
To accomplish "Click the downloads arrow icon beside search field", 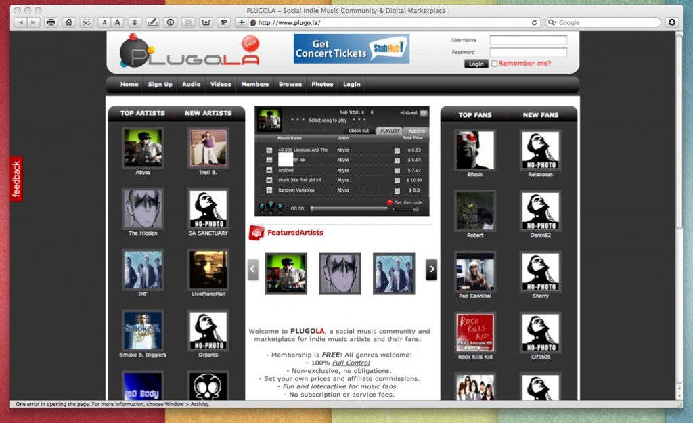I will point(672,22).
